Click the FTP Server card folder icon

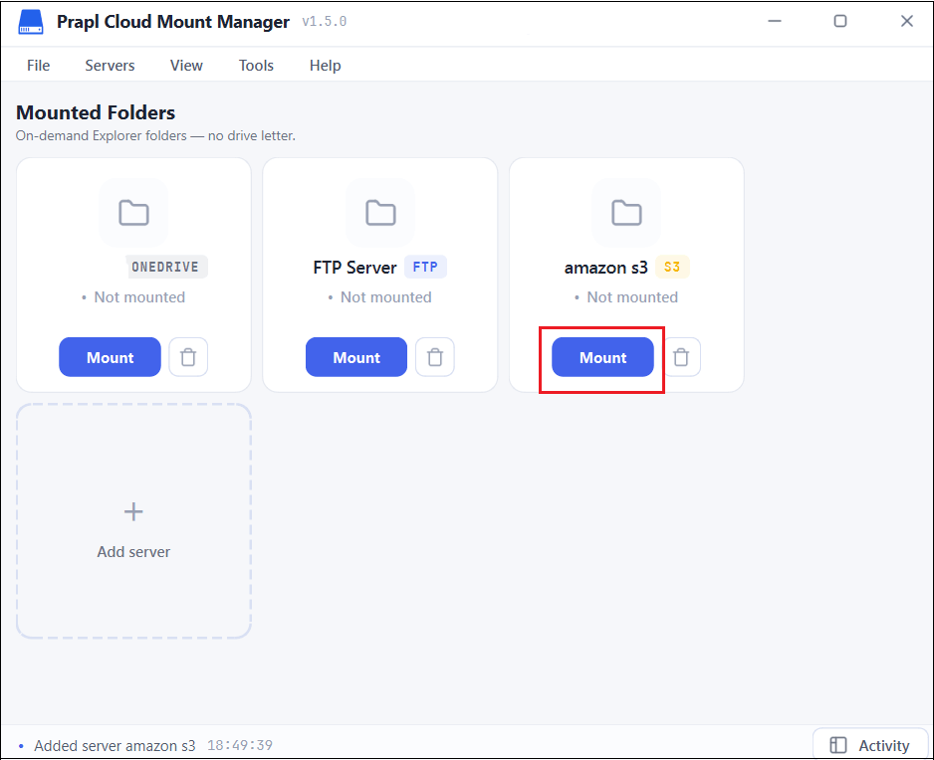[x=380, y=213]
